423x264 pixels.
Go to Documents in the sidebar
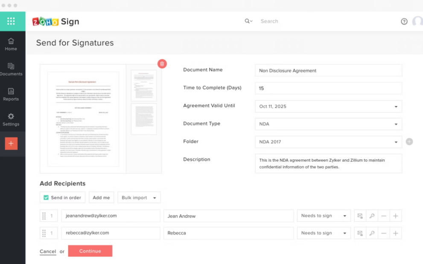coord(11,69)
